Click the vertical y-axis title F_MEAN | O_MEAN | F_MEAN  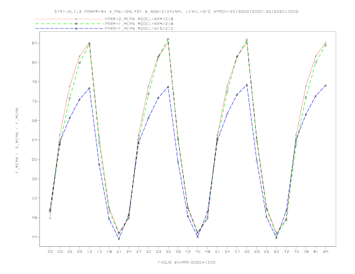pos(17,141)
